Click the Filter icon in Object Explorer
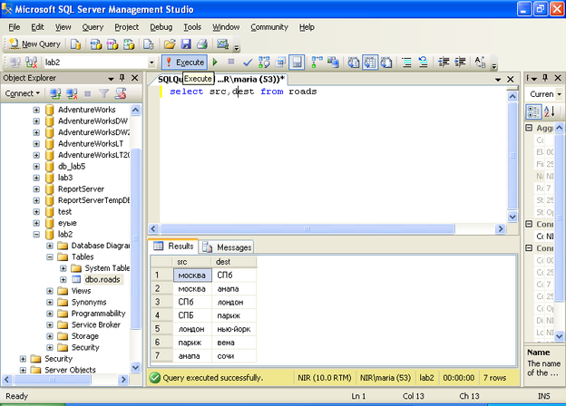The image size is (566, 406). tap(104, 93)
